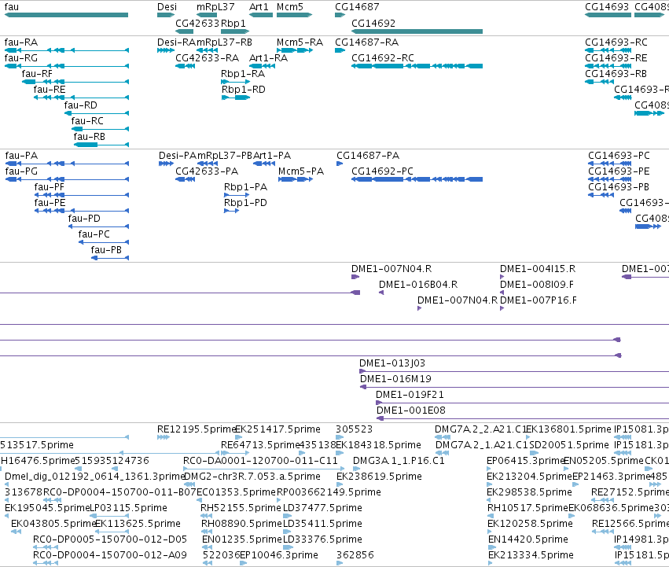The height and width of the screenshot is (567, 669).
Task: Open the Mcm5-PA protein feature
Action: coord(296,179)
